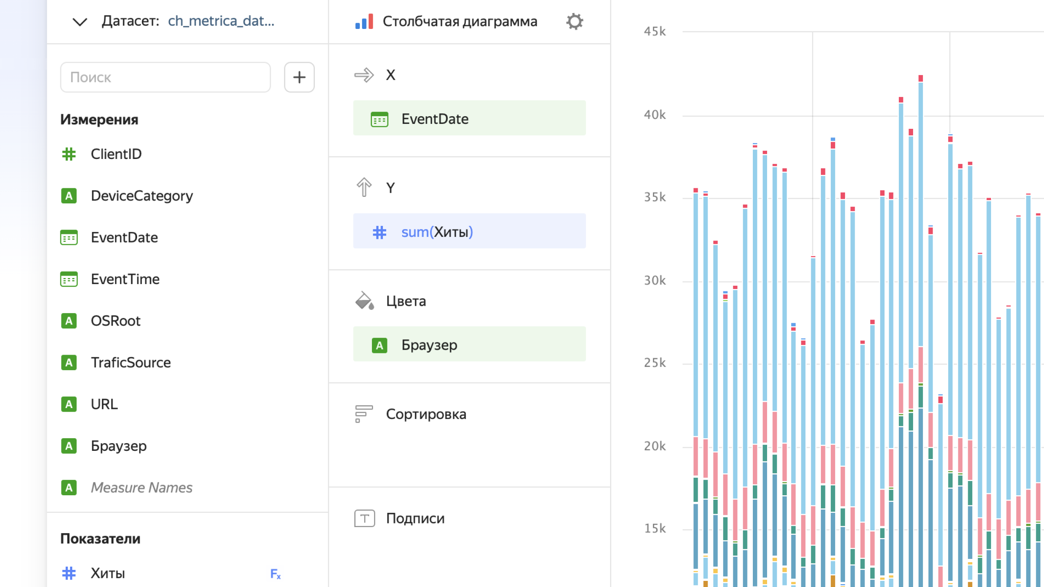The width and height of the screenshot is (1044, 587).
Task: Click the hash icon in sum(Хиты) field
Action: click(x=379, y=232)
